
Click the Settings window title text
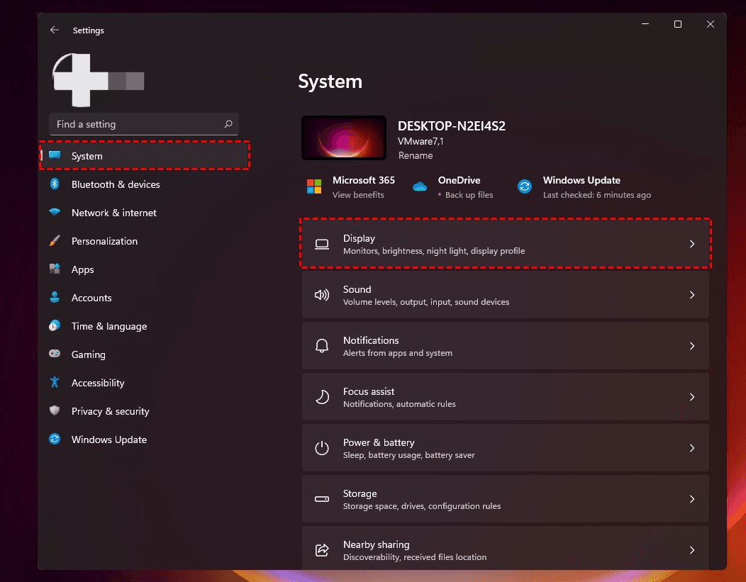coord(89,30)
